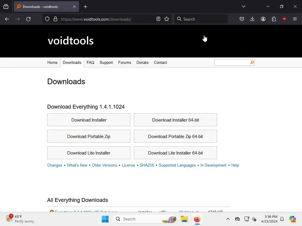Click the Firefox taskbar icon

pyautogui.click(x=197, y=219)
